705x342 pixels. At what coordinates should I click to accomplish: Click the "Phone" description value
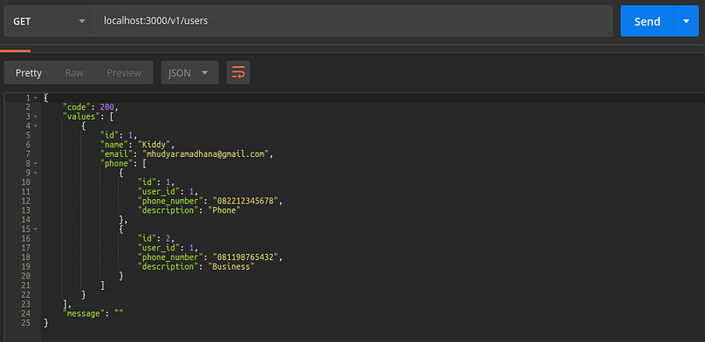[x=225, y=211]
